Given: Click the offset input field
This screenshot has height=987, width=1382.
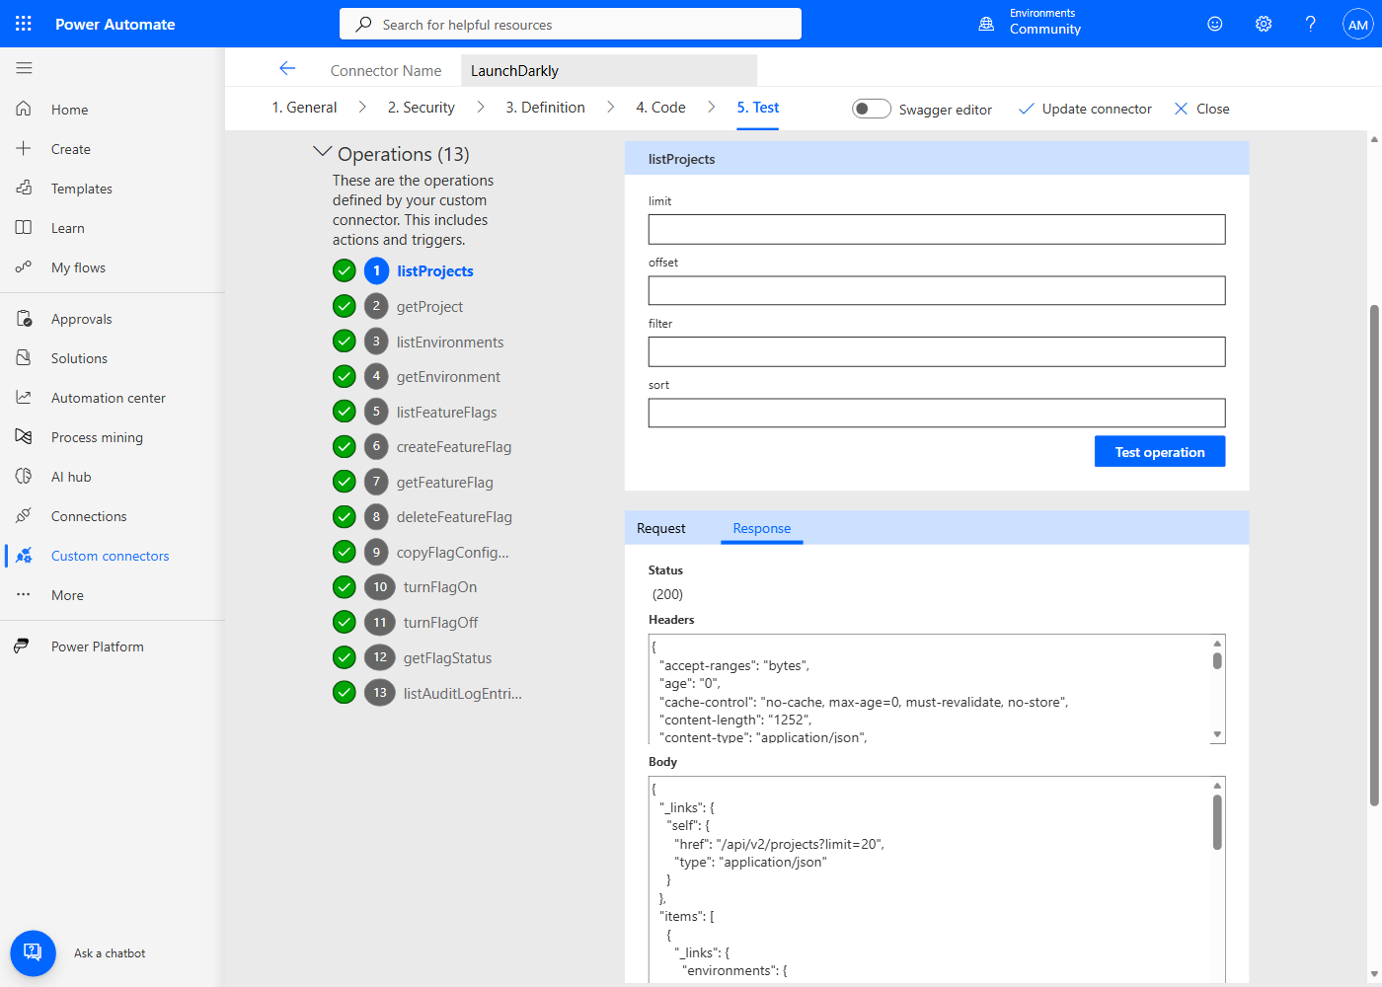Looking at the screenshot, I should (x=937, y=290).
